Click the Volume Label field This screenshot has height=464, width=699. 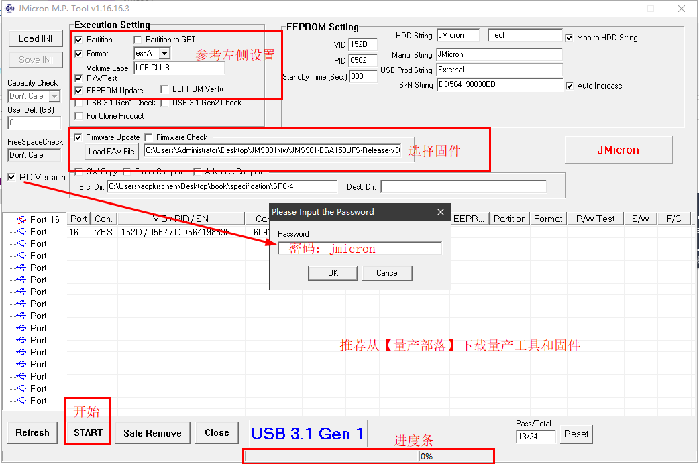click(179, 68)
